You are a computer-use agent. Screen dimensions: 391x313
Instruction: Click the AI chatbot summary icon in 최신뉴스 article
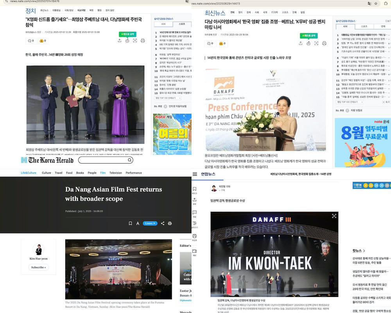308,43
